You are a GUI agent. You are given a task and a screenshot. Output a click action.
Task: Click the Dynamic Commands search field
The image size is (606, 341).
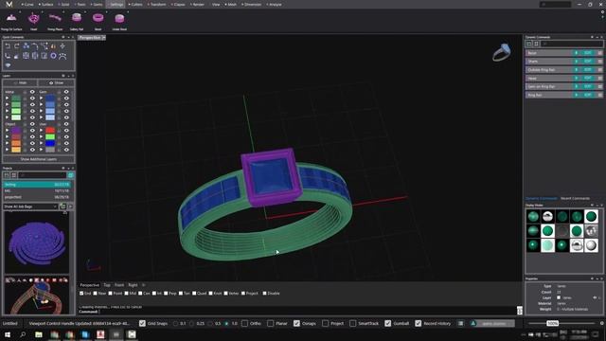coord(572,44)
